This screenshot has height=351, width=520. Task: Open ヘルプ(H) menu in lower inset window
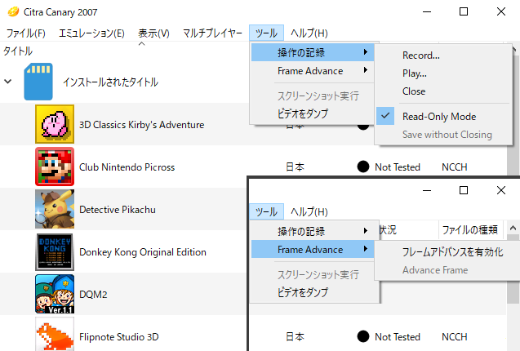pyautogui.click(x=309, y=211)
